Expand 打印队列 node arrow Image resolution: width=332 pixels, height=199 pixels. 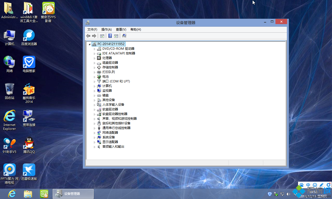[x=95, y=72]
